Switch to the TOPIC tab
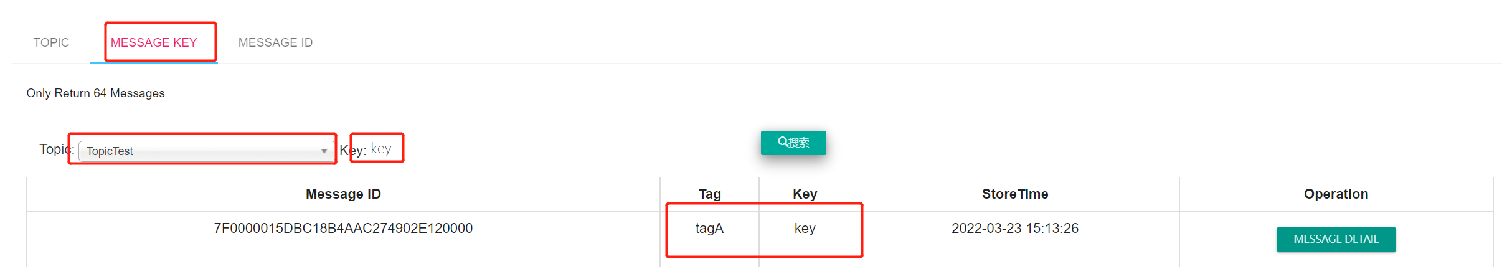This screenshot has height=279, width=1502. click(x=51, y=42)
